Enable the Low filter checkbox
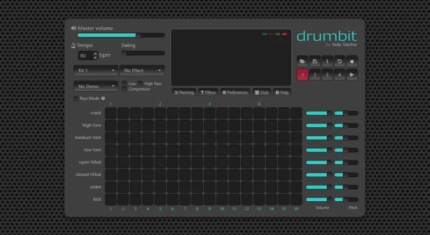Screen dimensions: 430x235 pos(125,84)
